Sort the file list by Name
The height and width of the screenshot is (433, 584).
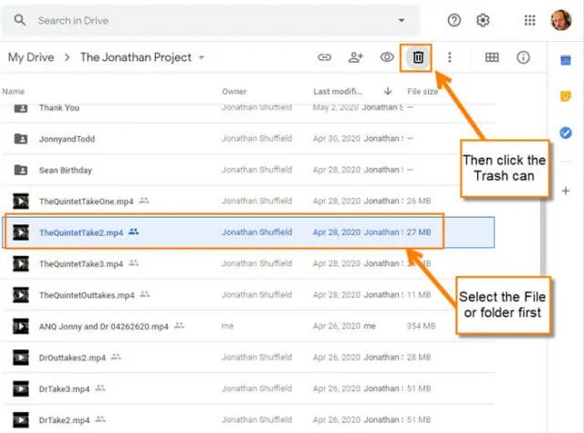14,91
